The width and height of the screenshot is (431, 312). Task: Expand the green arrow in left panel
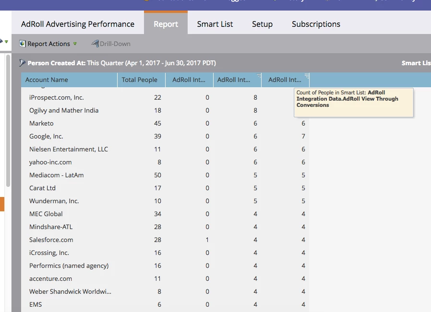coord(6,42)
